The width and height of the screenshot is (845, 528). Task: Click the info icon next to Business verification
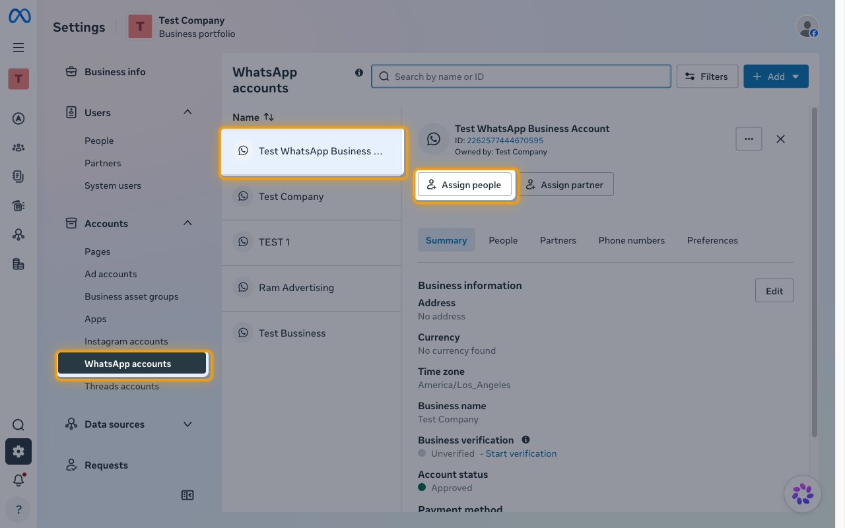(525, 440)
